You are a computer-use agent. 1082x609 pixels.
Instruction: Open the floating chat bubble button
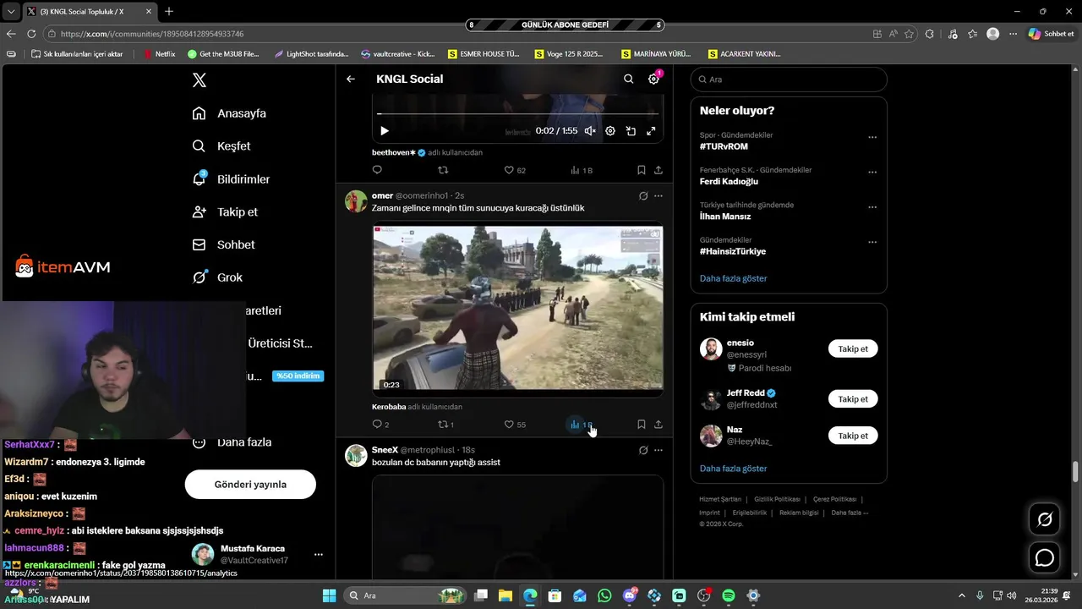[1045, 557]
